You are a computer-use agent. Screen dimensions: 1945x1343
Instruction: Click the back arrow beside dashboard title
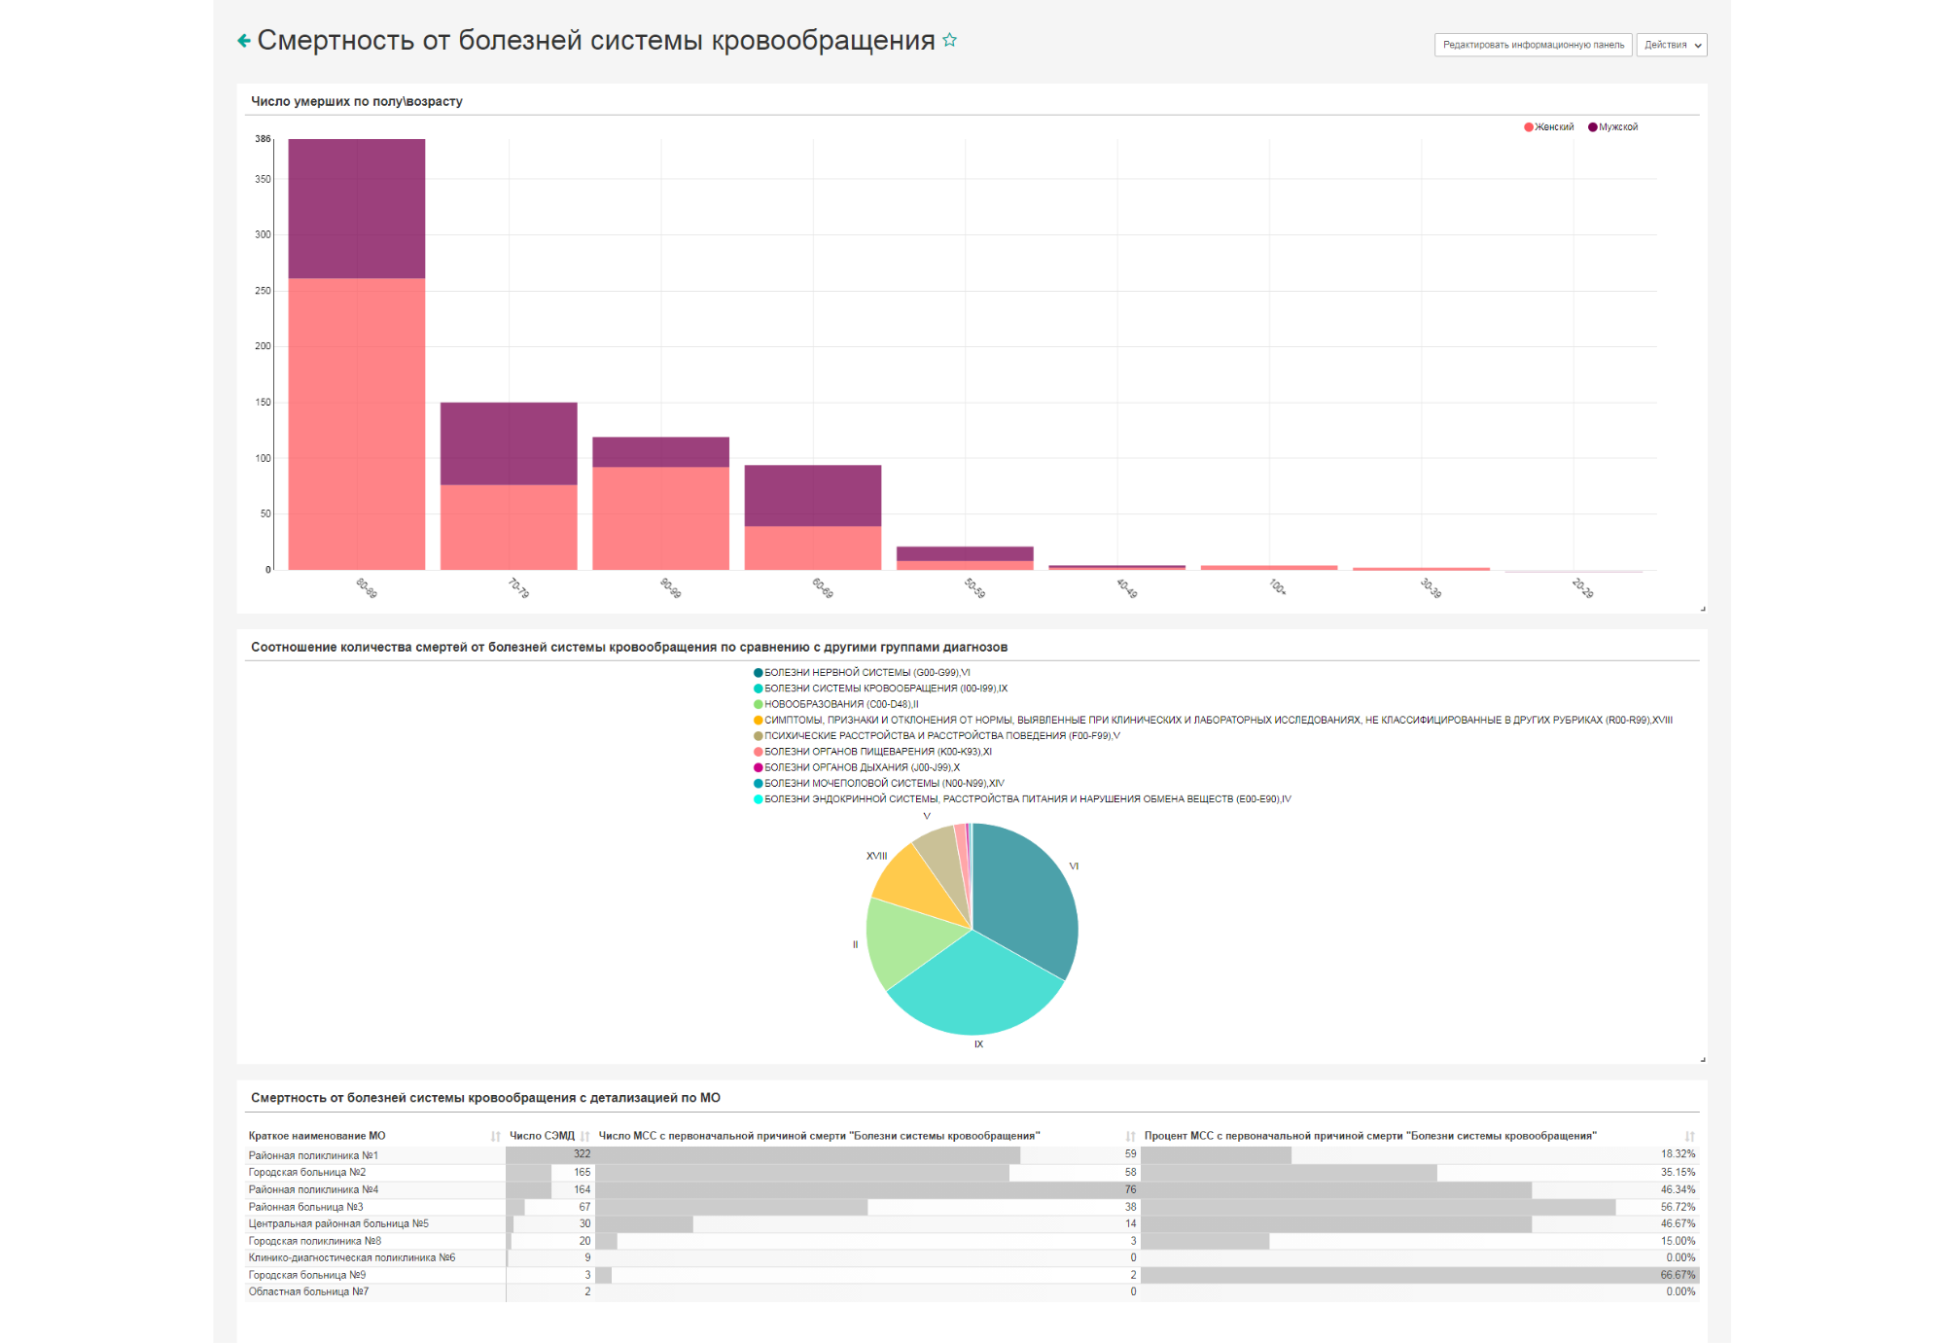244,41
